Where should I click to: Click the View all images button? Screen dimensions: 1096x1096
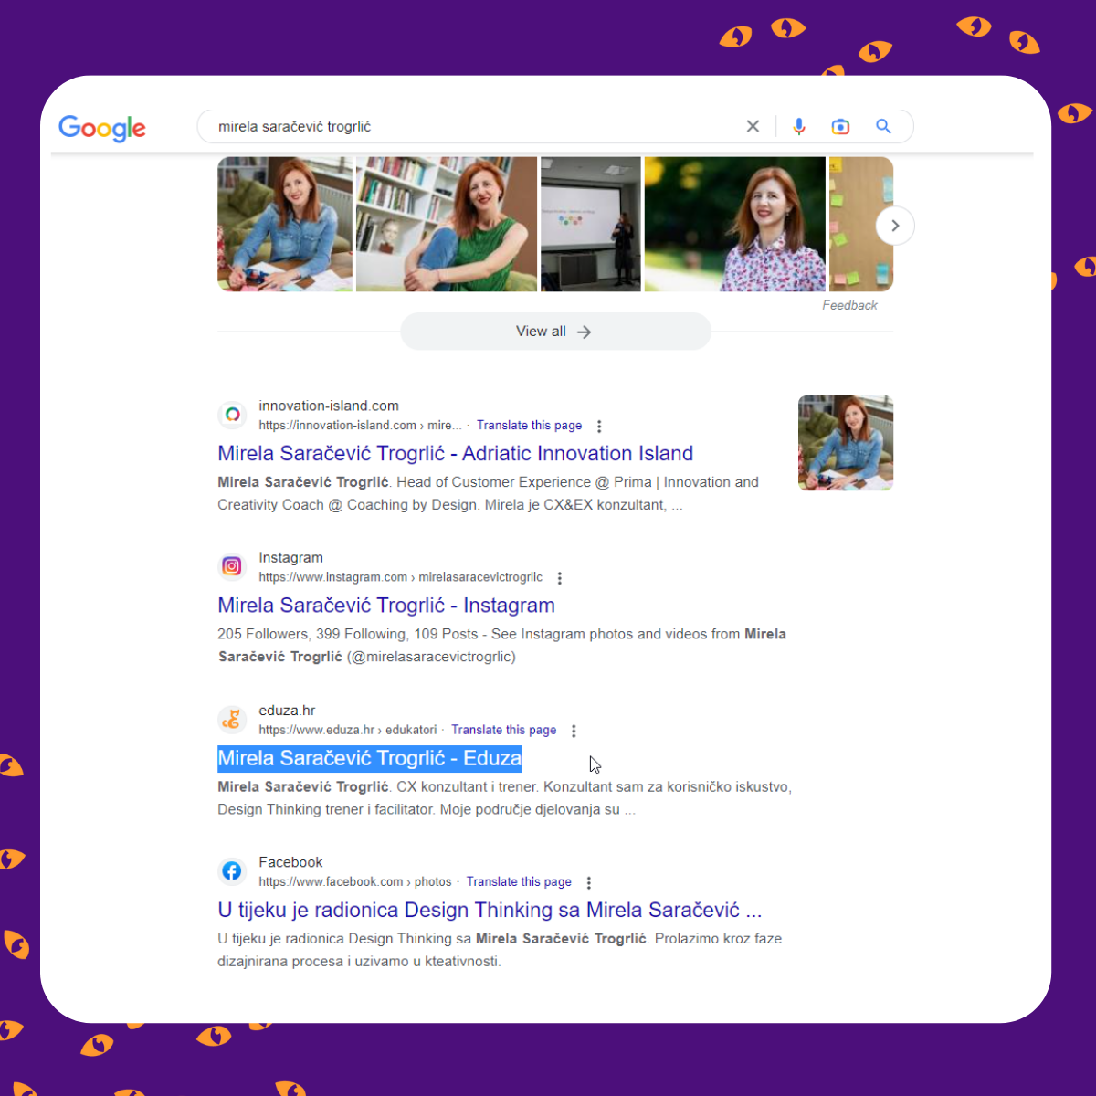coord(555,332)
